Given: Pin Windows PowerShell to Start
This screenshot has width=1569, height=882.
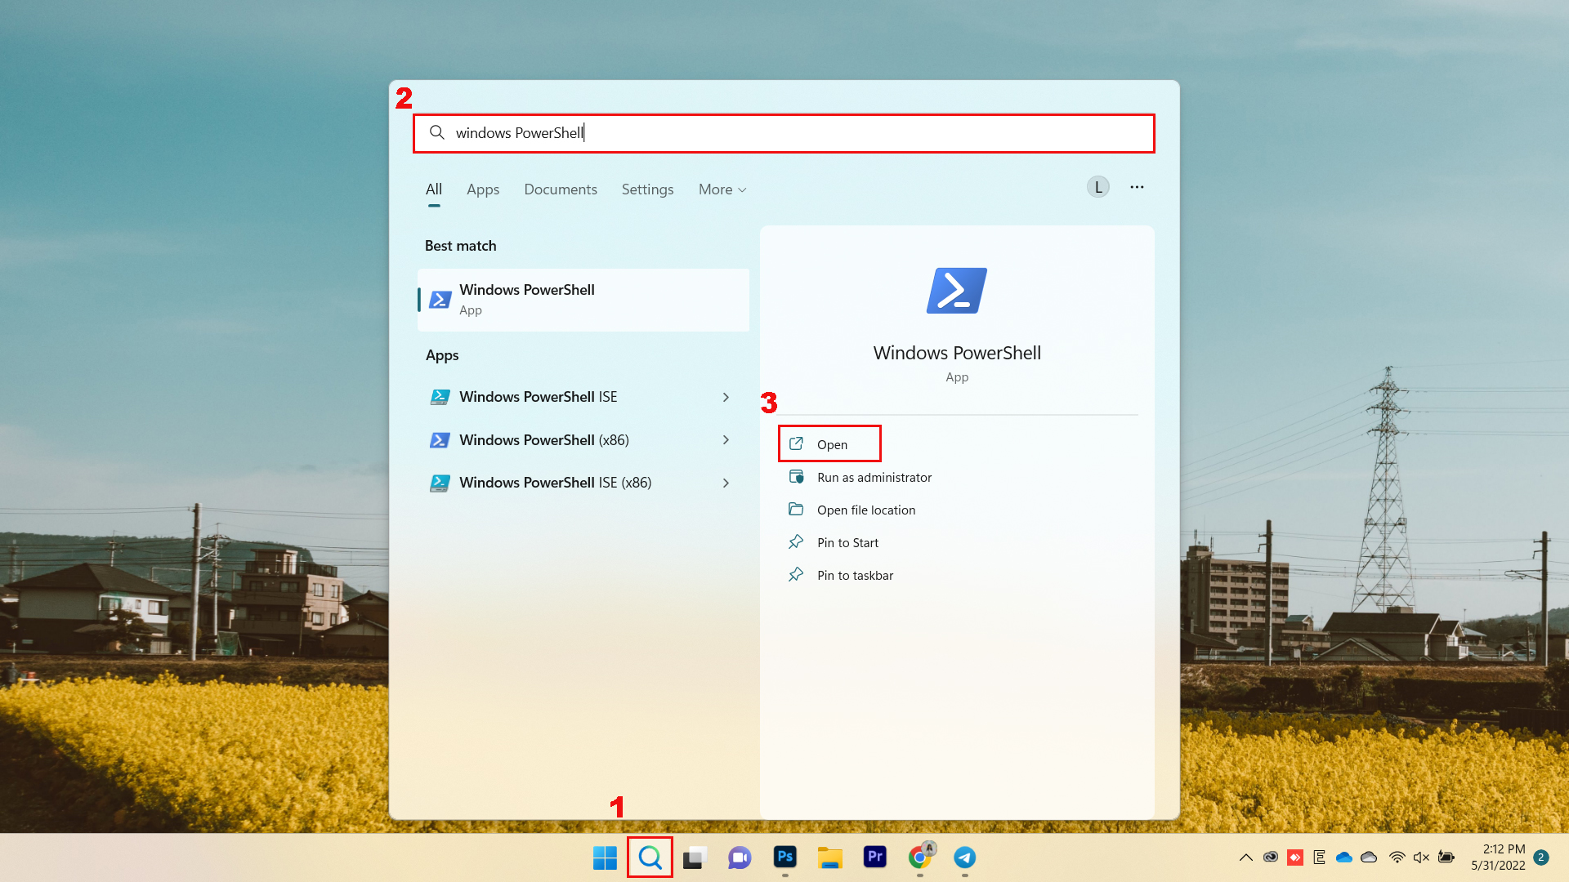Looking at the screenshot, I should click(x=847, y=541).
